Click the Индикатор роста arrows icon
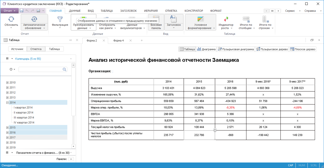Image resolution: width=324 pixels, height=168 pixels. 226,19
